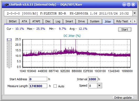The image size is (139, 101).
Task: Open the drive selection dropdown arrow
Action: [x=135, y=13]
